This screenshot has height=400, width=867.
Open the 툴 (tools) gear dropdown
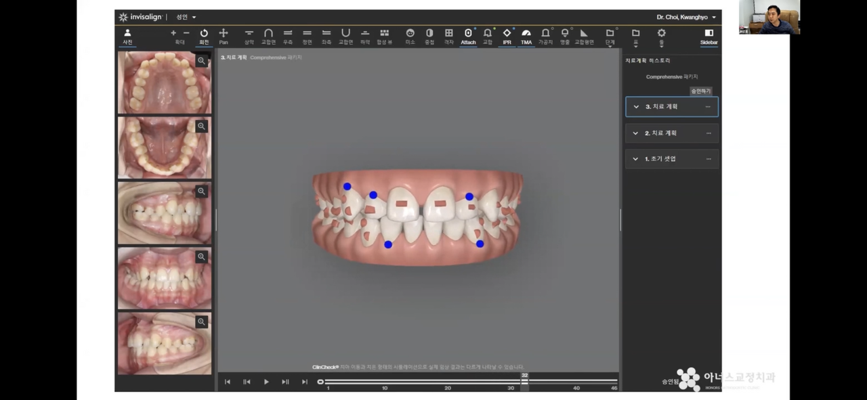[x=662, y=37]
